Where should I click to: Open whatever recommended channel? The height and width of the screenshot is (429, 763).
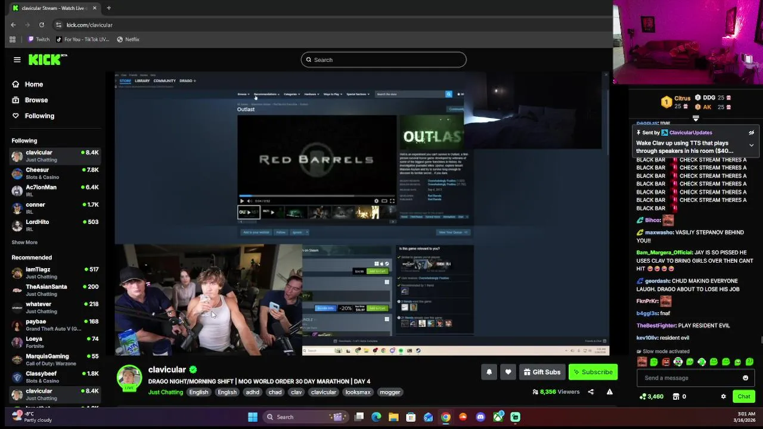(55, 307)
